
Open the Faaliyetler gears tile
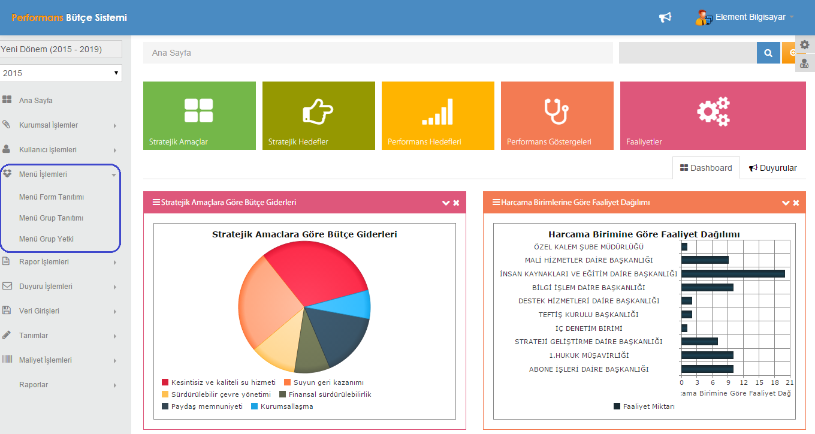pyautogui.click(x=713, y=116)
